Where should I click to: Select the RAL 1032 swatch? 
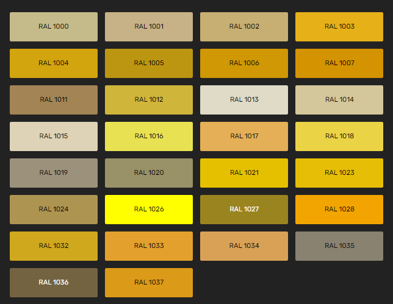pos(54,246)
